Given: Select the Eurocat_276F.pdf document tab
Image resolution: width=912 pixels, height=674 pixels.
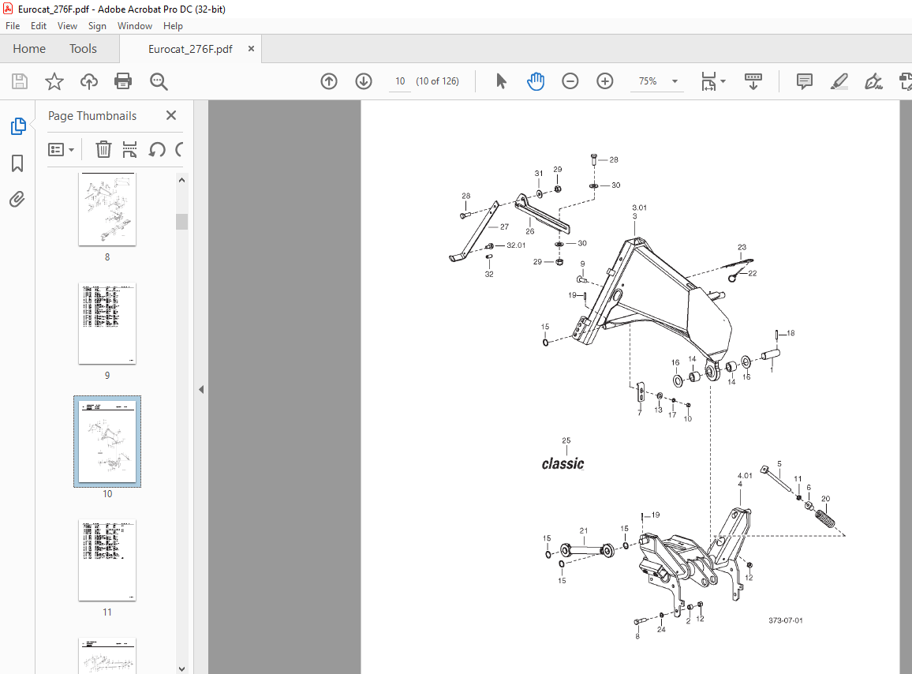Looking at the screenshot, I should (x=190, y=49).
